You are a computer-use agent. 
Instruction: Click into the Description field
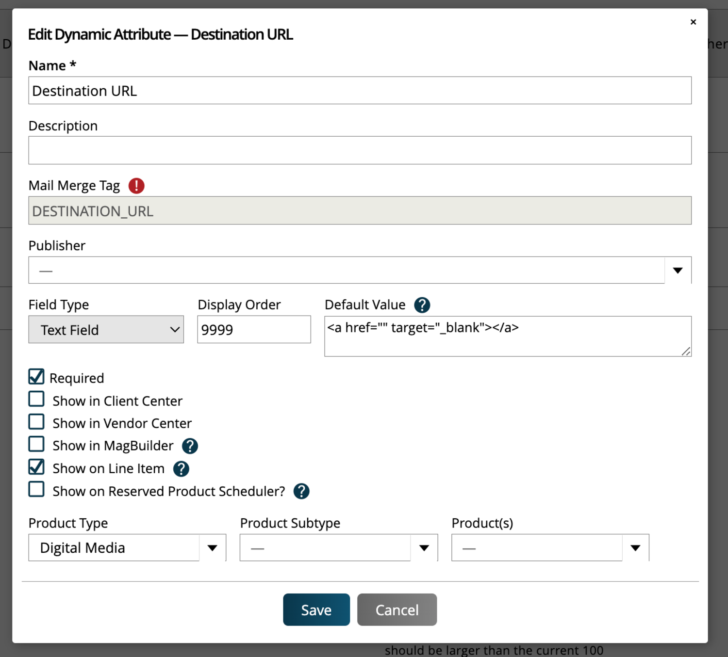click(x=360, y=150)
